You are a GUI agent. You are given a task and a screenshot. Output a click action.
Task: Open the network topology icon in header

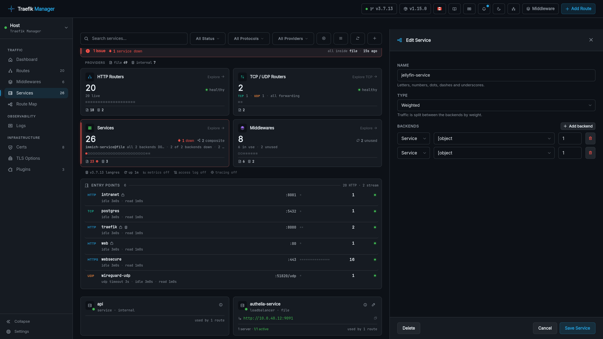(513, 9)
